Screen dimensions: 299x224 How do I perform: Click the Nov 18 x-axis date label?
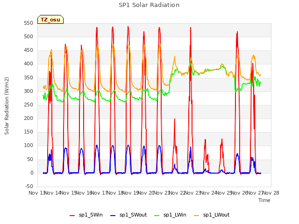pyautogui.click(x=115, y=193)
